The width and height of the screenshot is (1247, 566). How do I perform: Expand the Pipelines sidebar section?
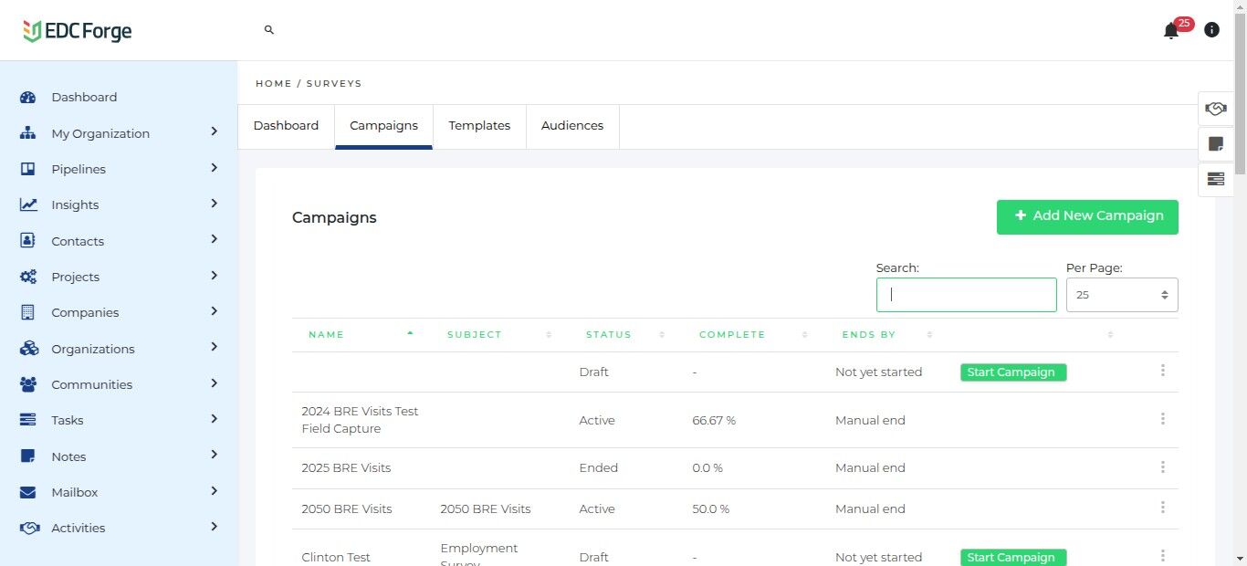tap(214, 168)
